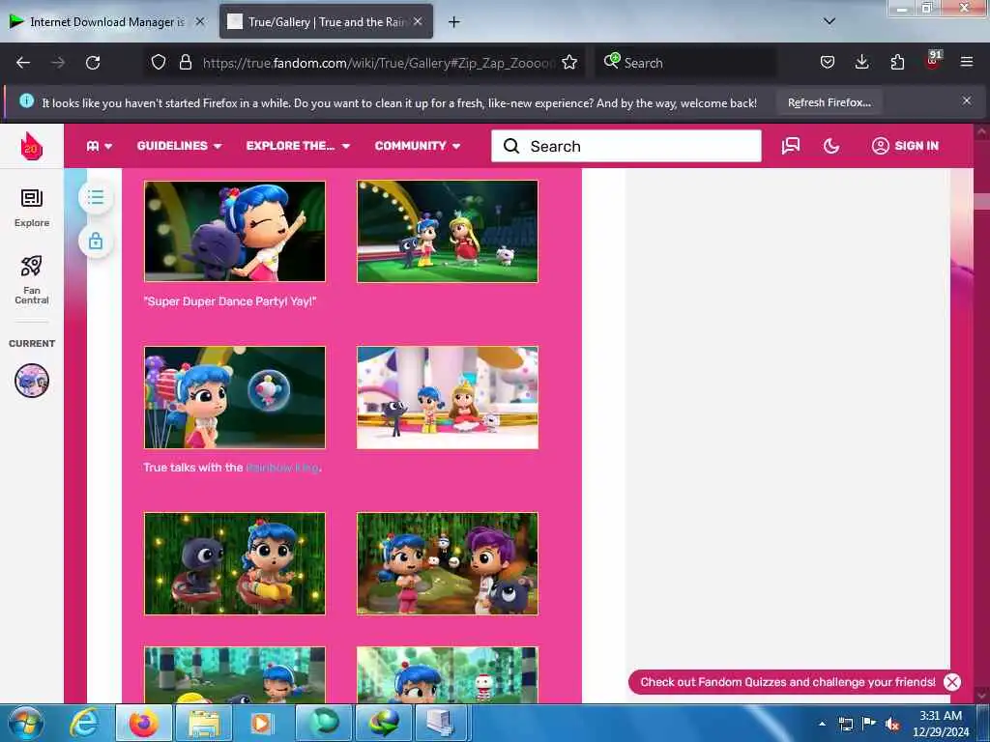990x742 pixels.
Task: Open the Super Duper Dance Party thumbnail
Action: 235,231
